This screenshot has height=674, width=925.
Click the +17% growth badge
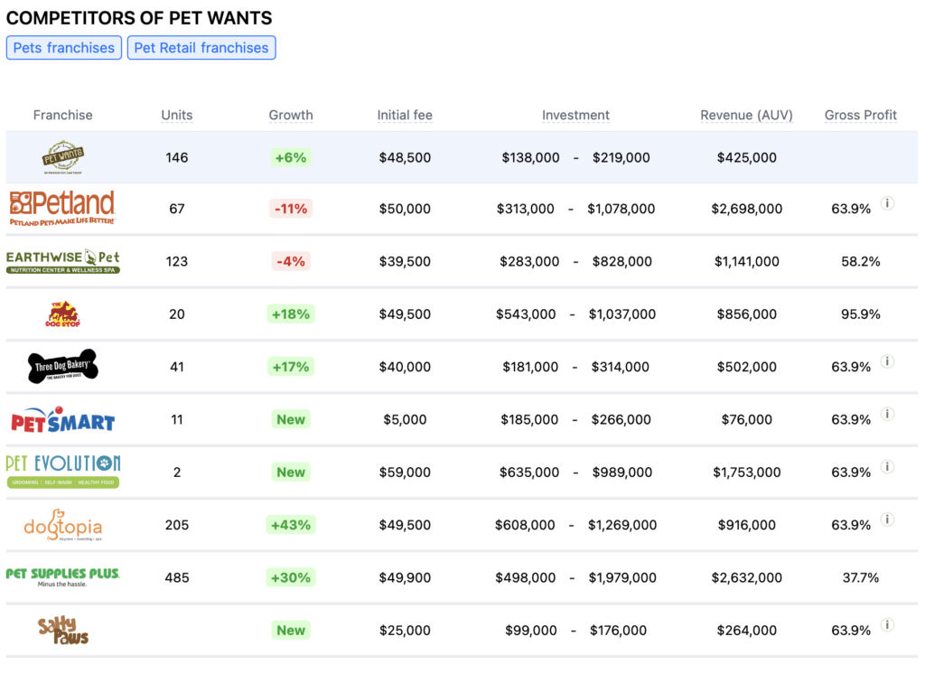click(291, 367)
